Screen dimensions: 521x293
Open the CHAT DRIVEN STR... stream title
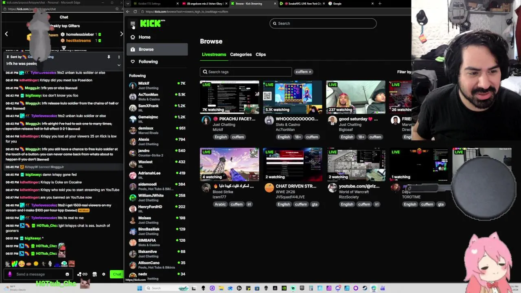(x=296, y=186)
